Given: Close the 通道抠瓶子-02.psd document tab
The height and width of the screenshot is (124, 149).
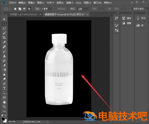Looking at the screenshot, I should click(88, 14).
